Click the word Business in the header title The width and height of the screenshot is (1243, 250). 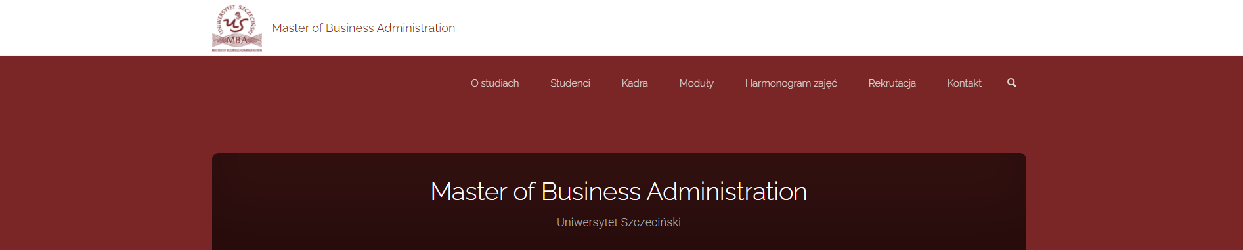tap(349, 28)
